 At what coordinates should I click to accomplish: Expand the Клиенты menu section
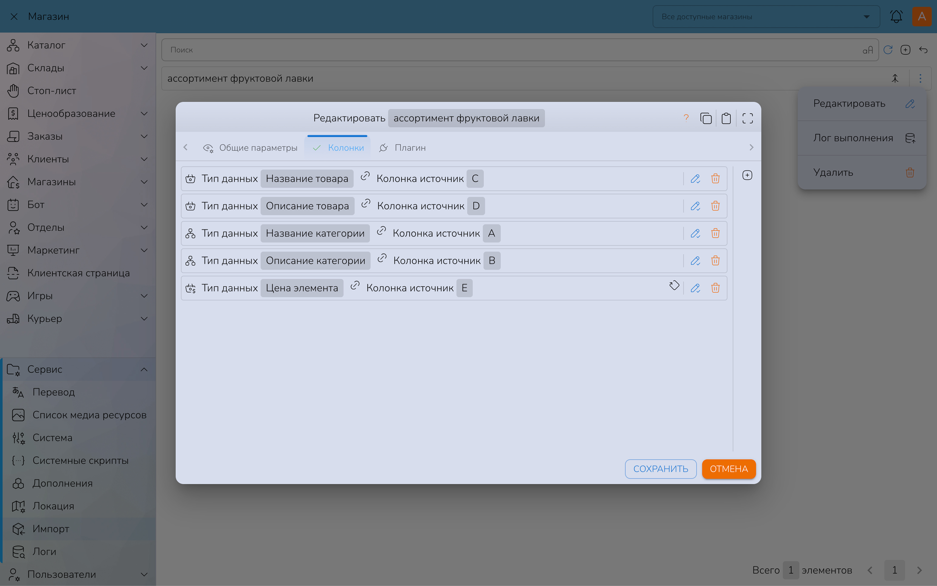(77, 159)
